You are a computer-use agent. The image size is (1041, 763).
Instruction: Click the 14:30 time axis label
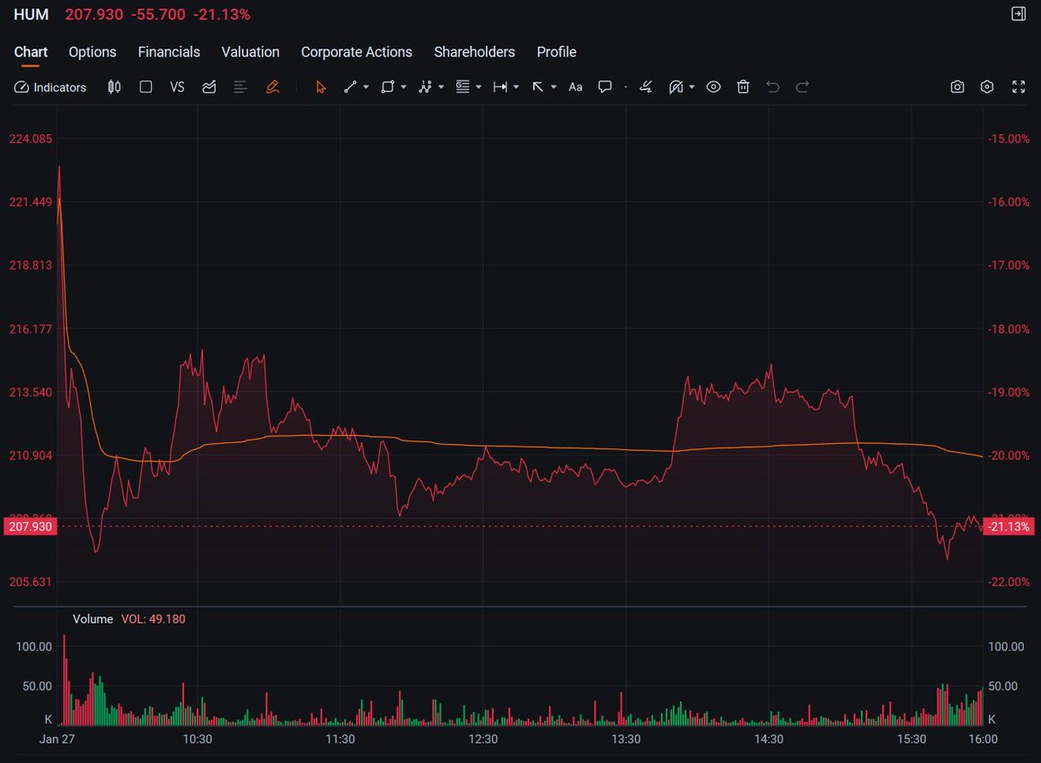tap(769, 740)
